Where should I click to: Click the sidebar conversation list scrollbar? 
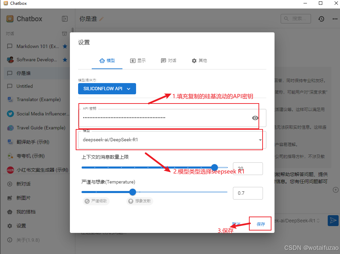point(73,30)
